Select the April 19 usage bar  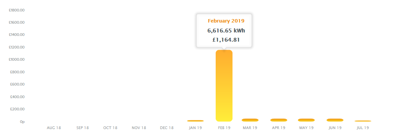(278, 120)
